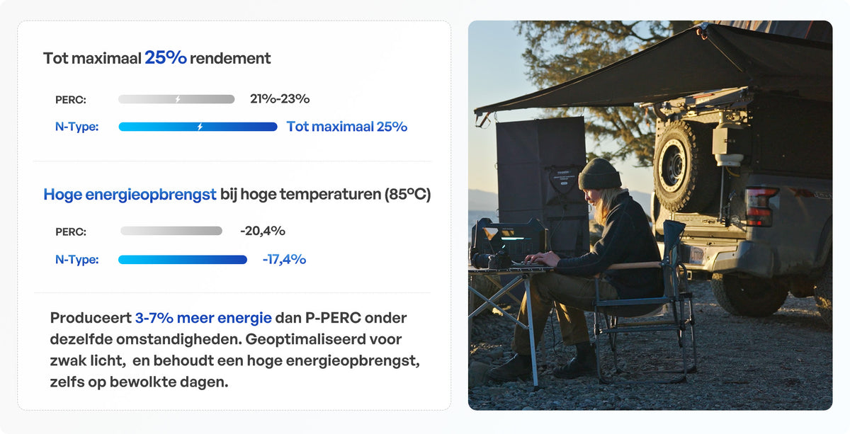Image resolution: width=850 pixels, height=434 pixels.
Task: Click the '21%-23%' PERC value
Action: [x=280, y=98]
